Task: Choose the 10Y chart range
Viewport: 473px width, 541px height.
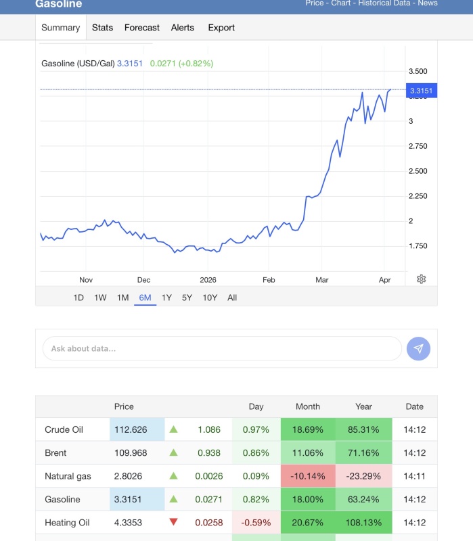Action: (210, 298)
